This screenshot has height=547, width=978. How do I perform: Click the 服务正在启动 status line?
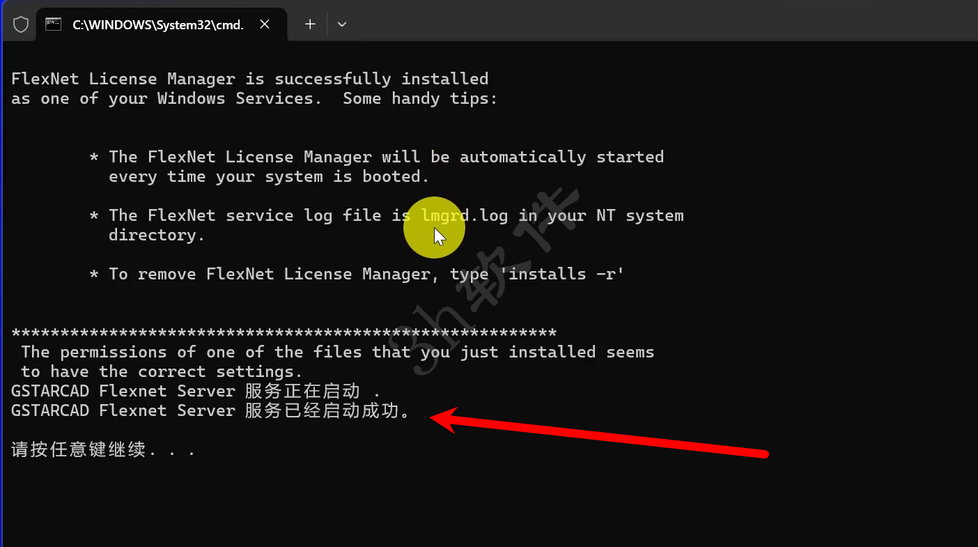196,391
